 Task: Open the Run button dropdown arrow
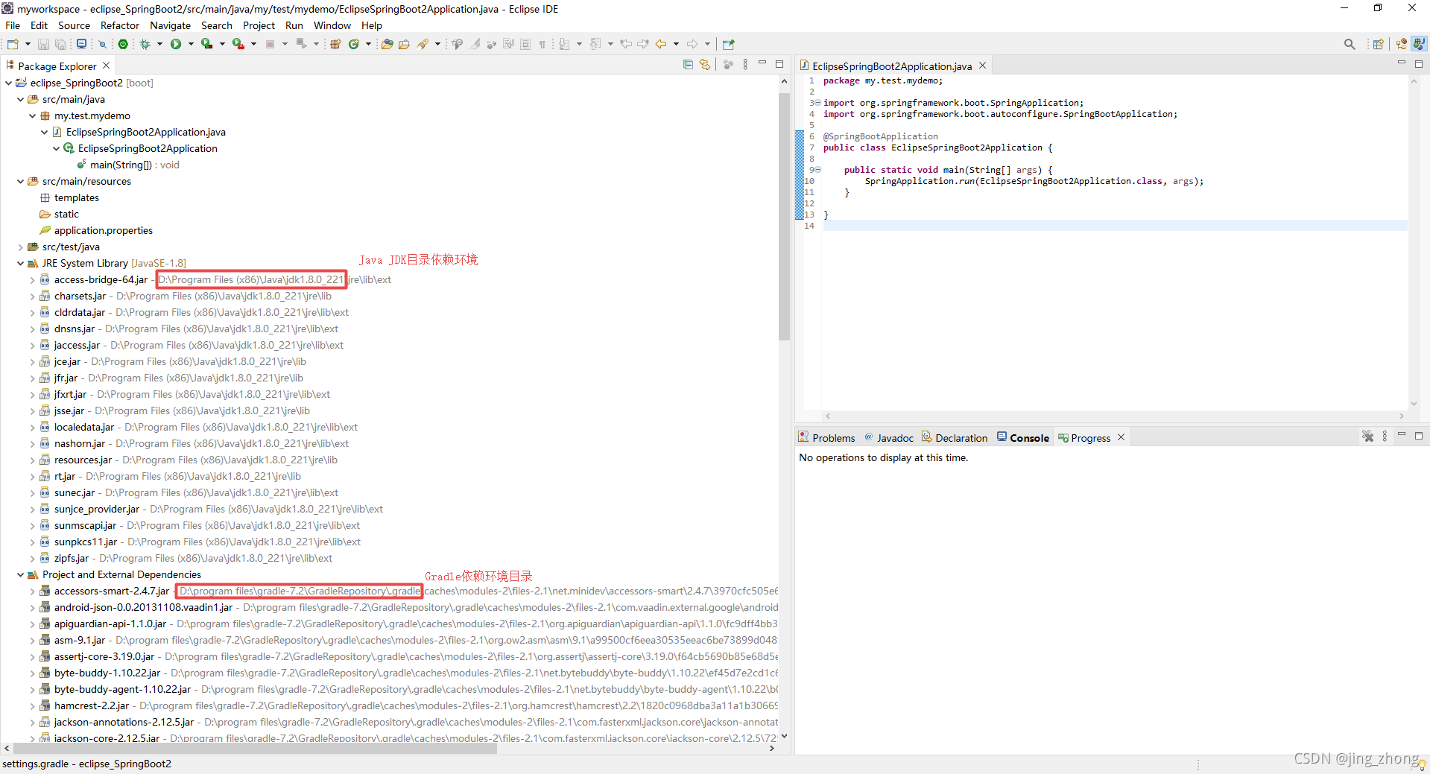191,44
